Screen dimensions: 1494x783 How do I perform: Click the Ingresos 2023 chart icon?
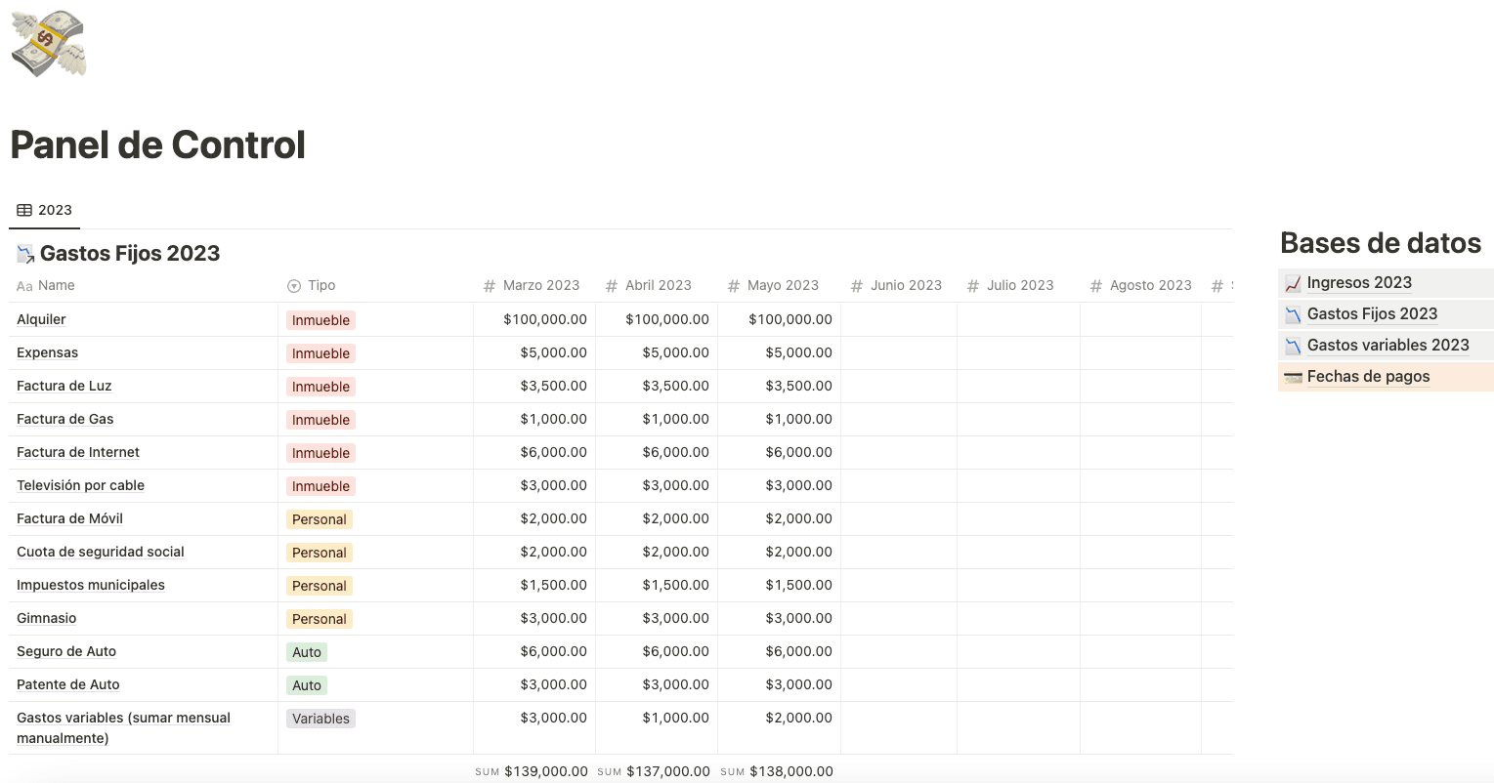point(1293,283)
